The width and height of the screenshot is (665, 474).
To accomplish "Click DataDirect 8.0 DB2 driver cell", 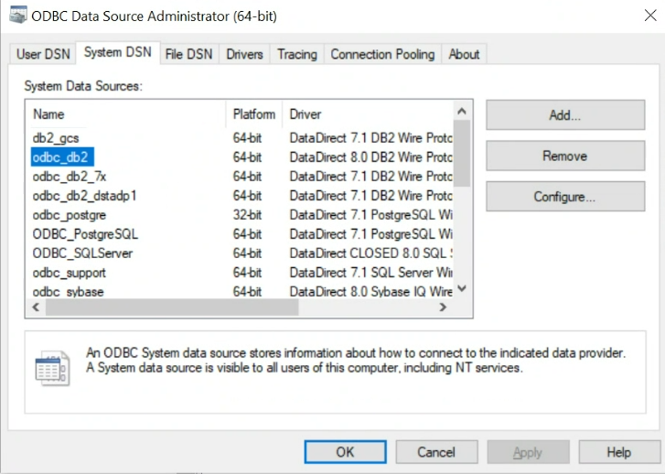I will (x=371, y=157).
